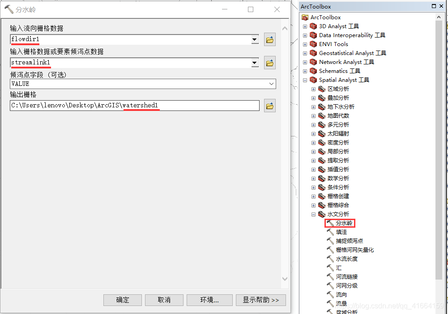
Task: Collapse the 水文分析 toolset
Action: pyautogui.click(x=313, y=214)
